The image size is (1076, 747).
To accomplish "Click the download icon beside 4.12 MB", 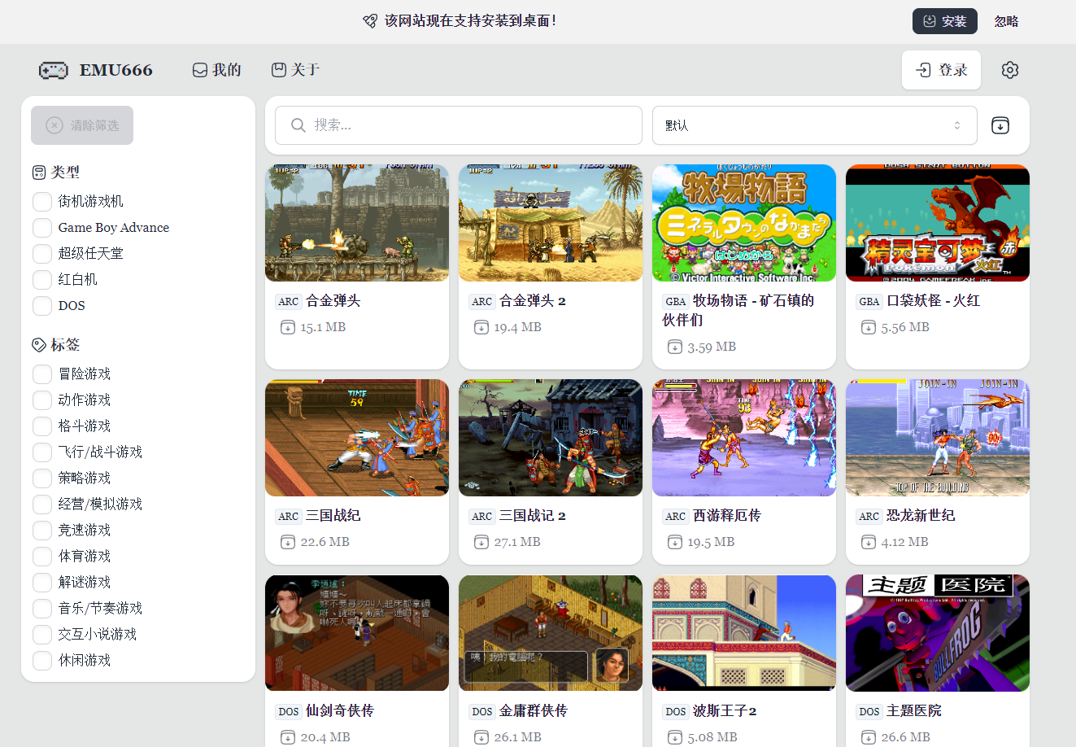I will coord(869,542).
